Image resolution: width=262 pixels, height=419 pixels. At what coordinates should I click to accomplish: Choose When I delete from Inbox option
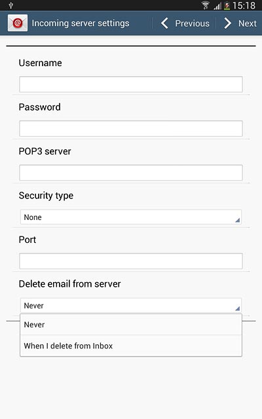click(x=131, y=346)
